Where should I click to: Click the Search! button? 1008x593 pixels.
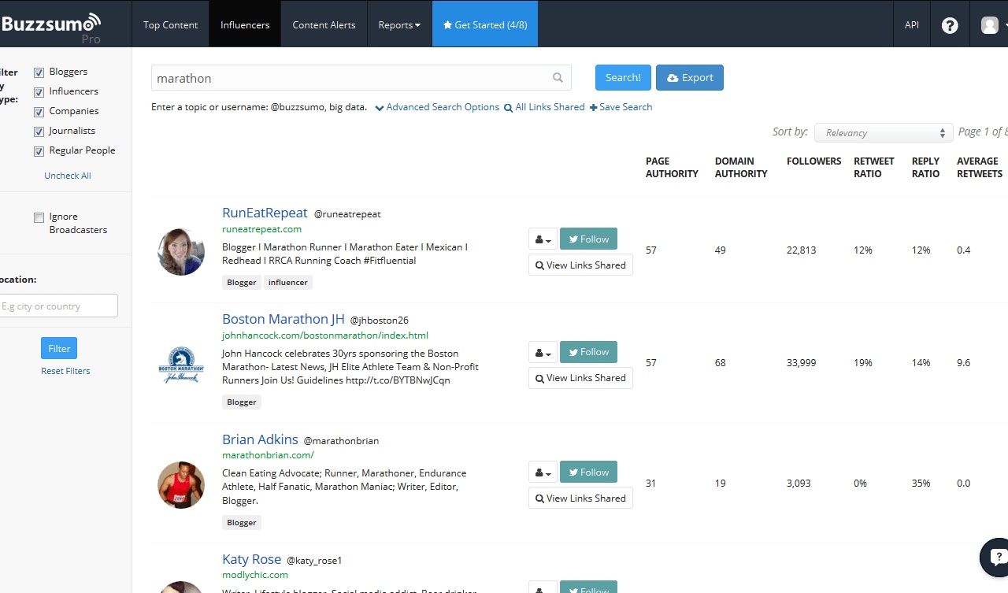pyautogui.click(x=623, y=78)
